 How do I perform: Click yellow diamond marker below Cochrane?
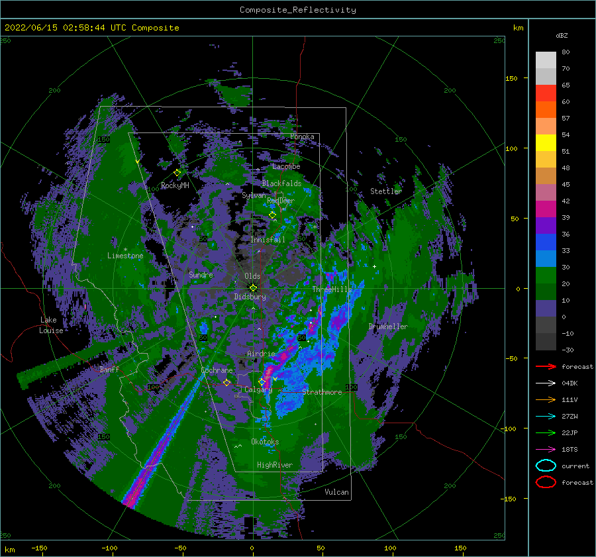tap(227, 382)
